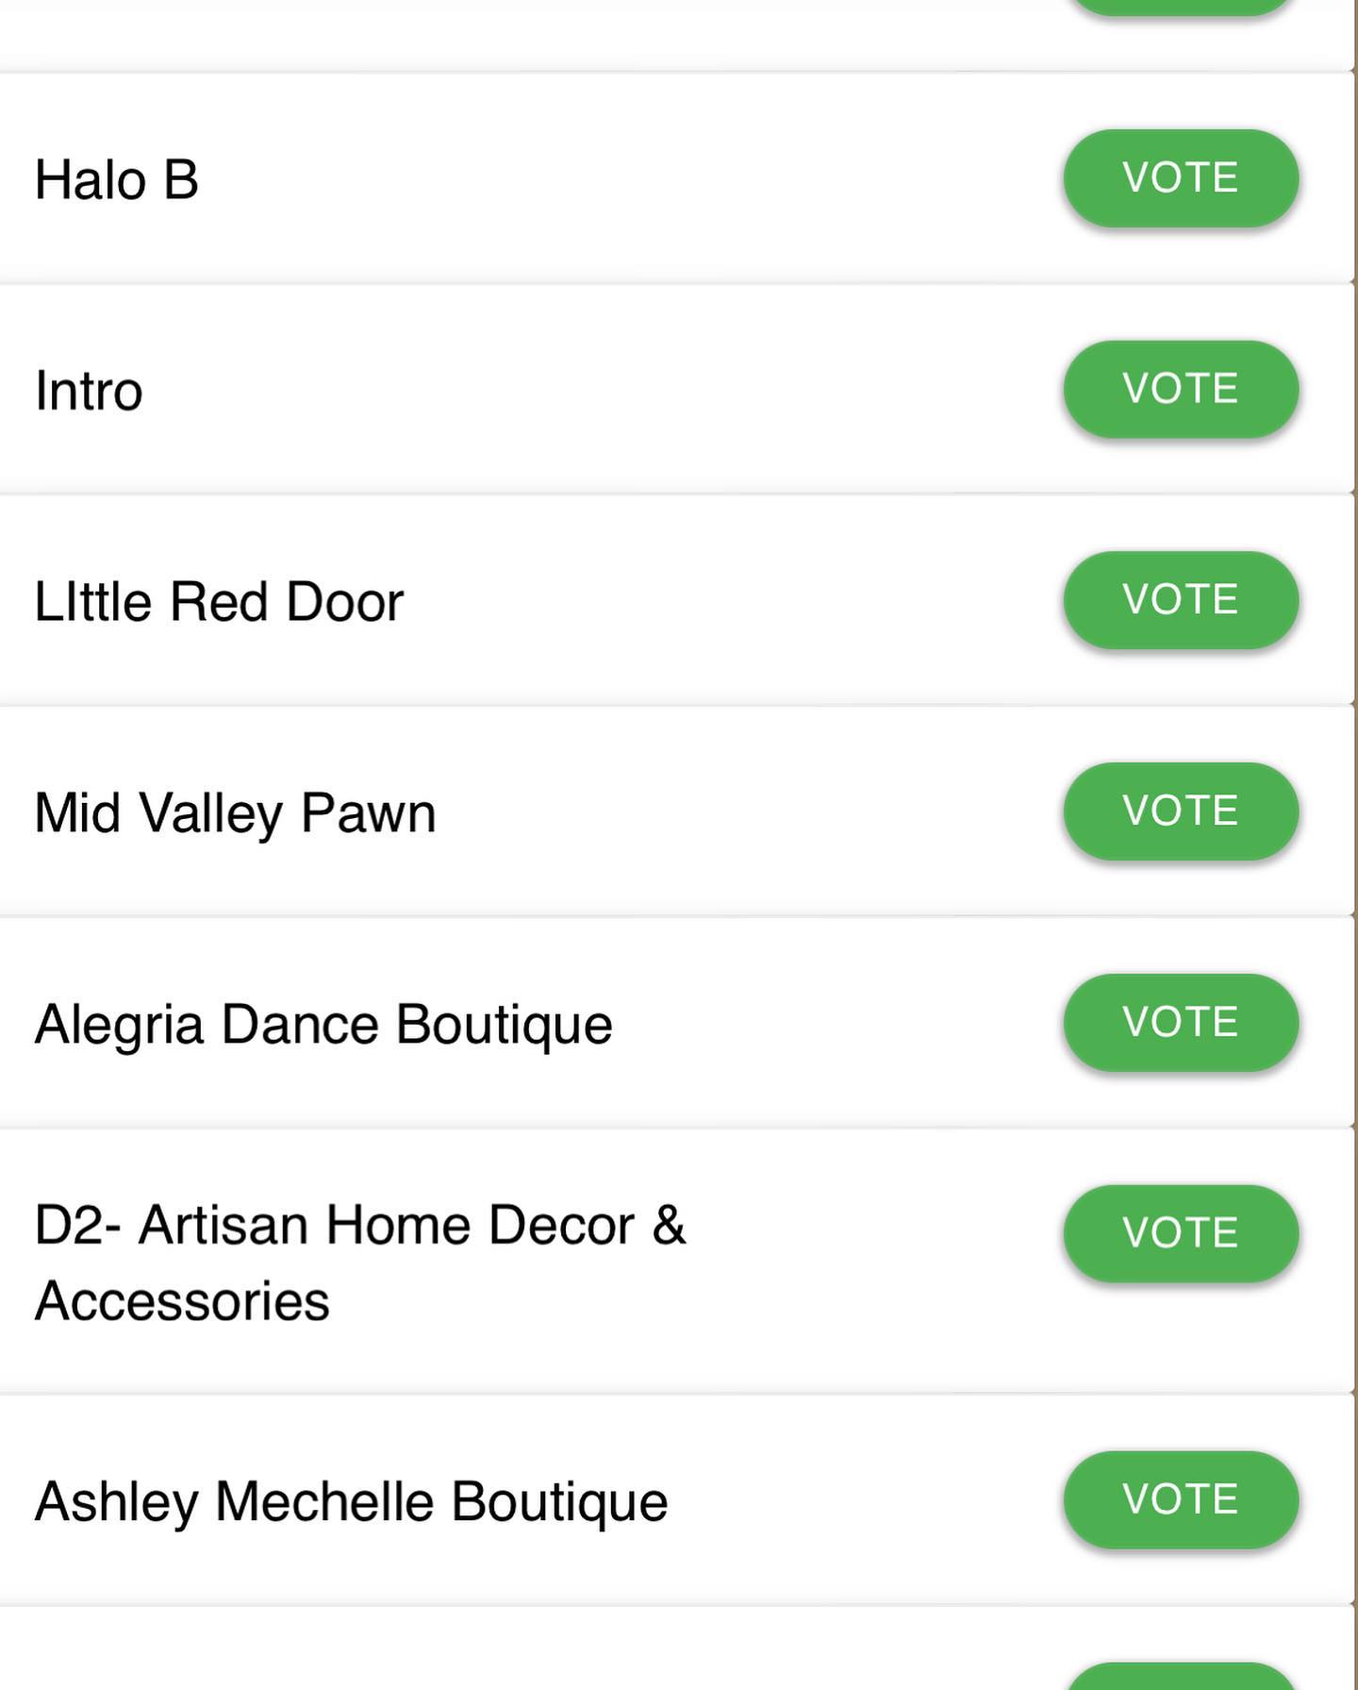Select the Ashley Mechelle Boutique name
Image resolution: width=1358 pixels, height=1690 pixels.
(351, 1501)
